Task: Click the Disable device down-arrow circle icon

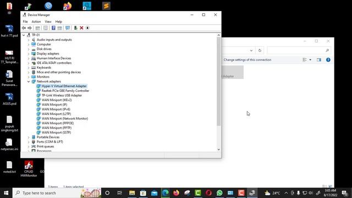Action: (87, 28)
